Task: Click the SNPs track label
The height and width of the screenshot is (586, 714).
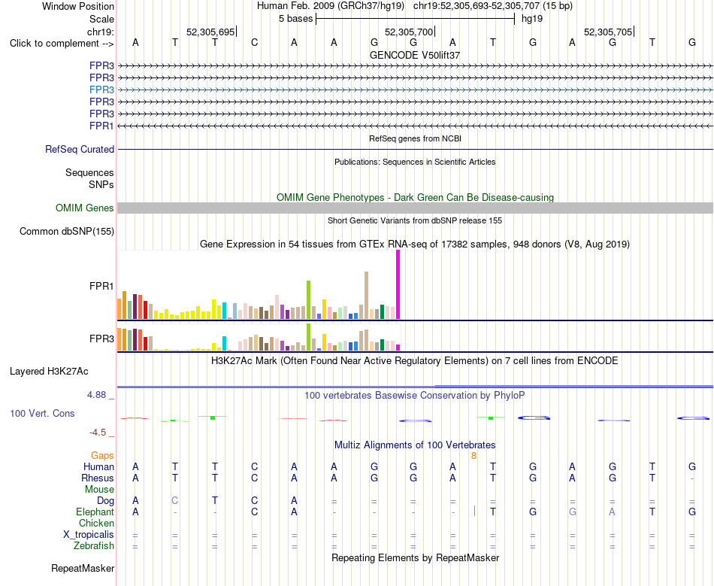Action: point(101,184)
